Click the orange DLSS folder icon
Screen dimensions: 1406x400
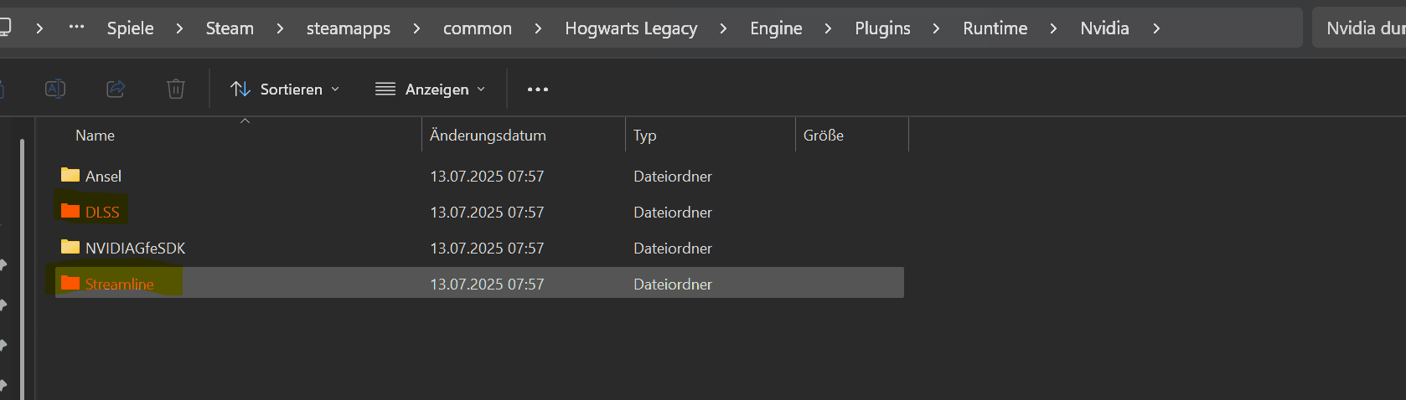coord(70,211)
